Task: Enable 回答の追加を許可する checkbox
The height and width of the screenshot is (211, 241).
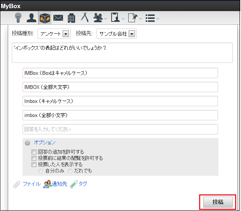Action: tap(34, 152)
